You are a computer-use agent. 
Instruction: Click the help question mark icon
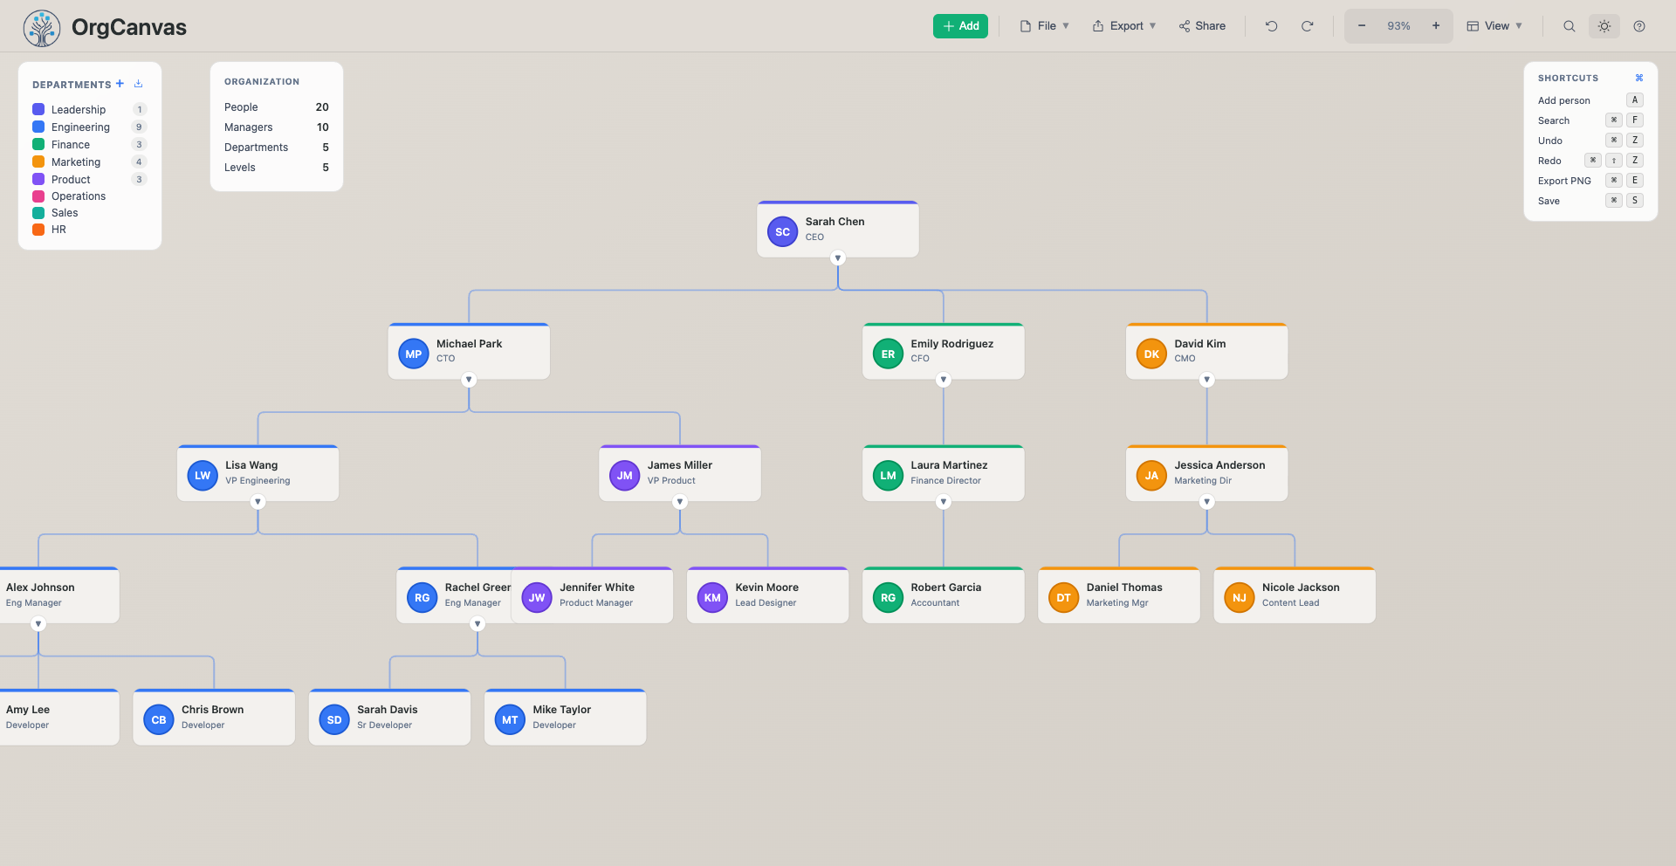tap(1640, 26)
